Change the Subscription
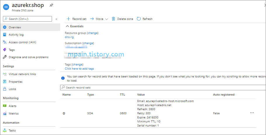 [x=88, y=43]
